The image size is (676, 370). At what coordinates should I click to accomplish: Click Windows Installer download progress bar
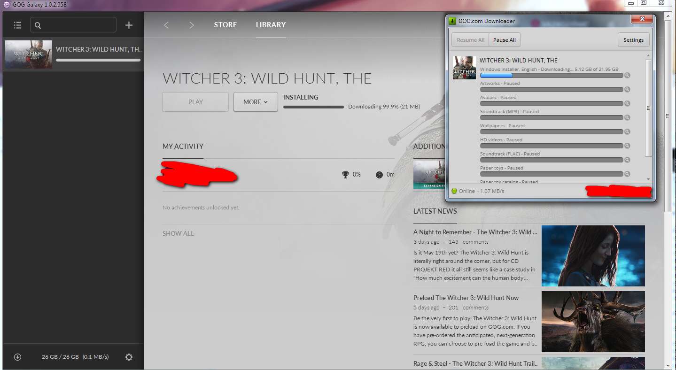(552, 75)
